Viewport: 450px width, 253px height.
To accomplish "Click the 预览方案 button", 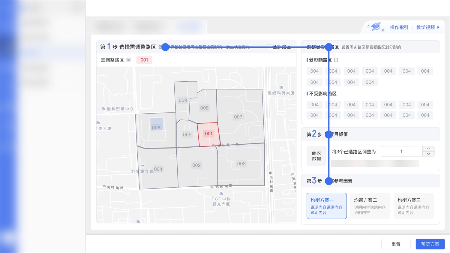I will (430, 244).
